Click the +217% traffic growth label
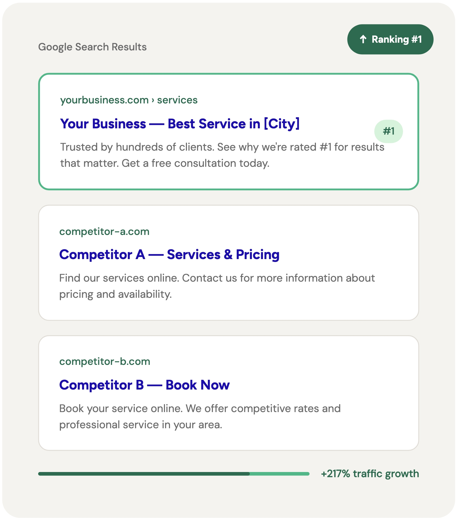Screen dimensions: 456x520 point(370,474)
